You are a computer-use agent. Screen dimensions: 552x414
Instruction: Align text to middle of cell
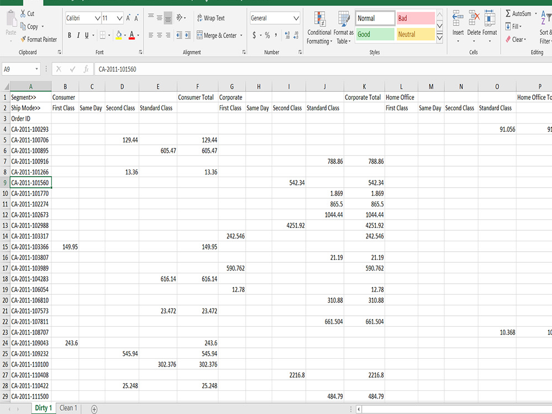click(160, 17)
